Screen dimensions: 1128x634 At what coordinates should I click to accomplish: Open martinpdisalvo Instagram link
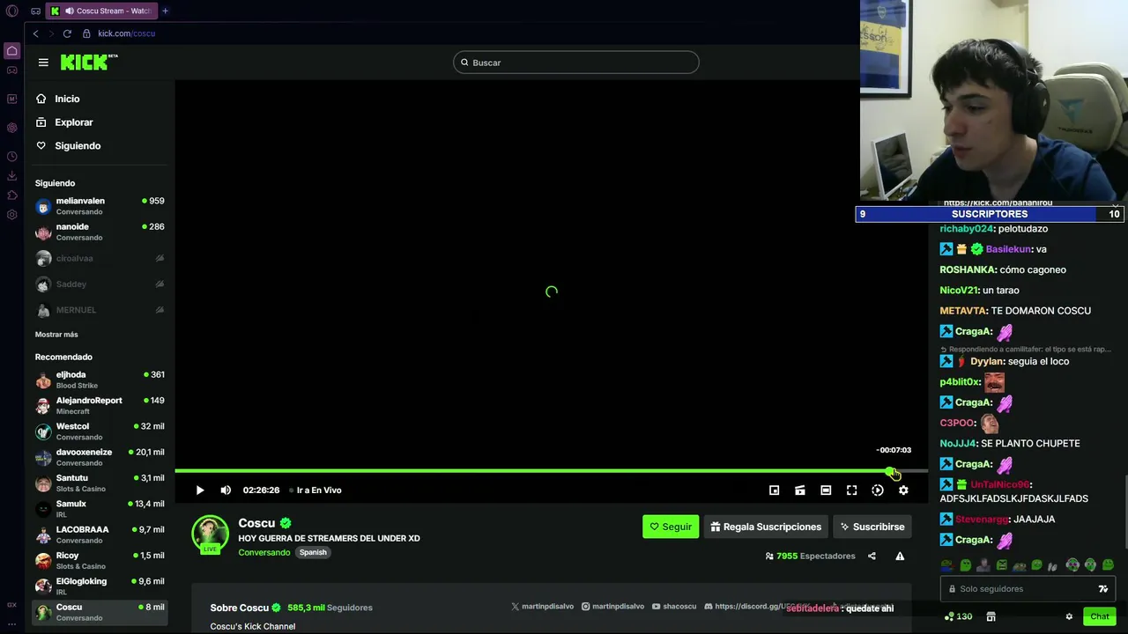612,607
